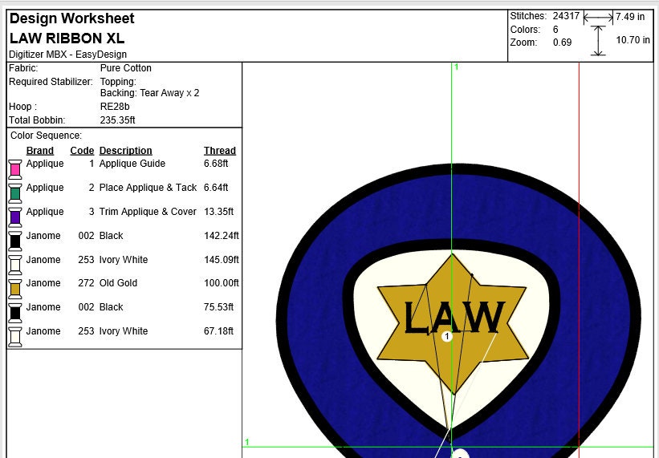659x458 pixels.
Task: Select the Old Gold thread spool icon
Action: tap(14, 289)
